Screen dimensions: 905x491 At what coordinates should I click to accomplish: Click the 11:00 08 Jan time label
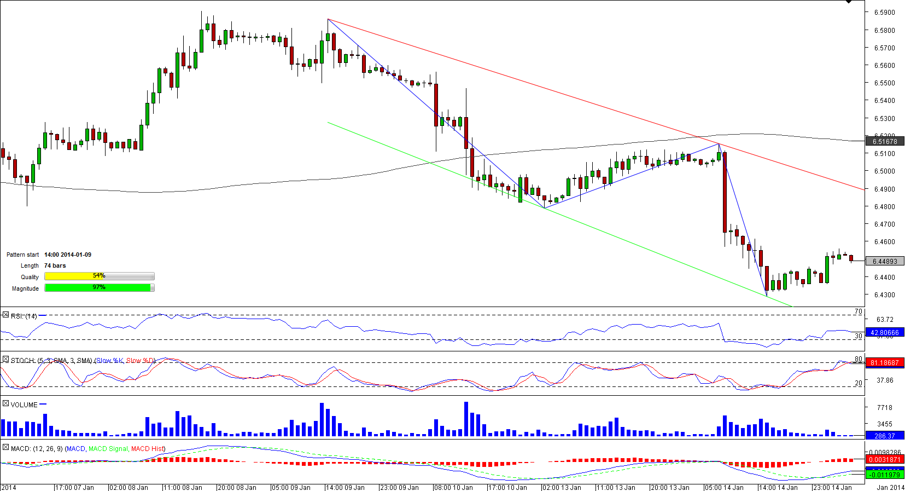click(x=183, y=488)
